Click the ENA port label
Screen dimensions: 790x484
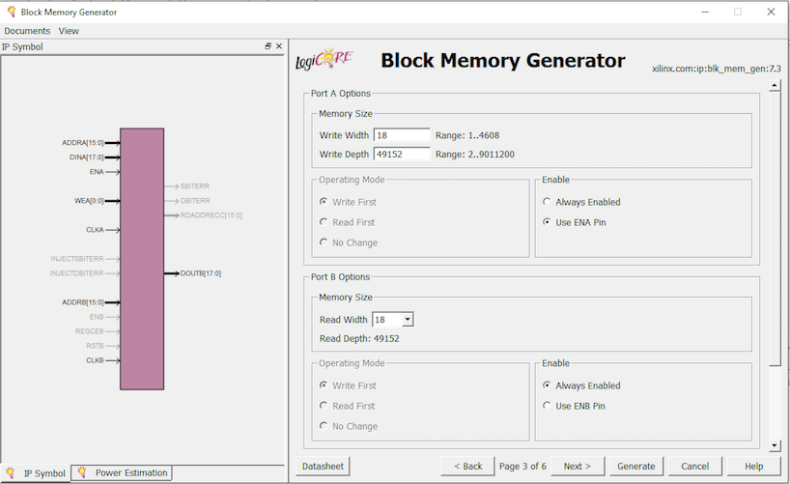[x=97, y=172]
